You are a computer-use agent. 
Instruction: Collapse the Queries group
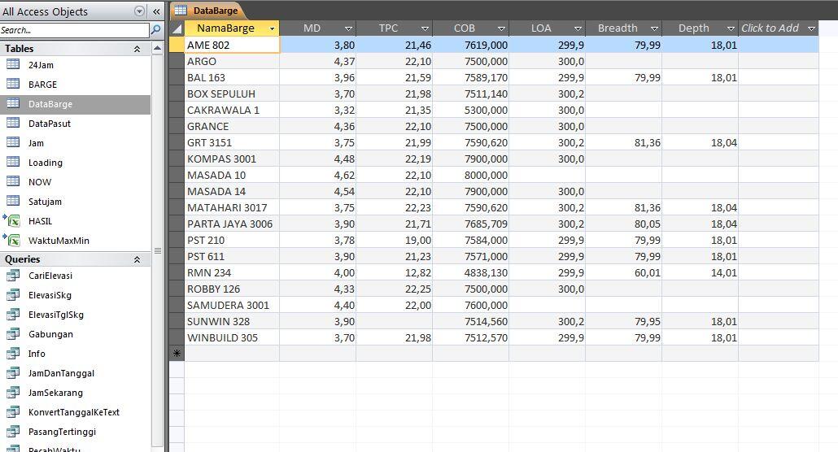click(x=137, y=259)
